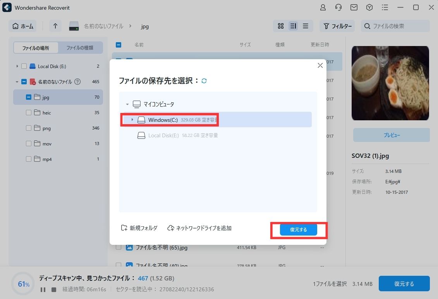
Task: Create a 新規フォルダ in the dialog
Action: [139, 228]
